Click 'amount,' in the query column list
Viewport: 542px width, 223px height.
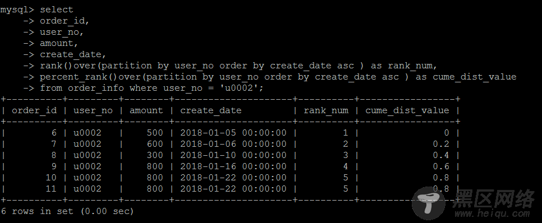(x=59, y=44)
